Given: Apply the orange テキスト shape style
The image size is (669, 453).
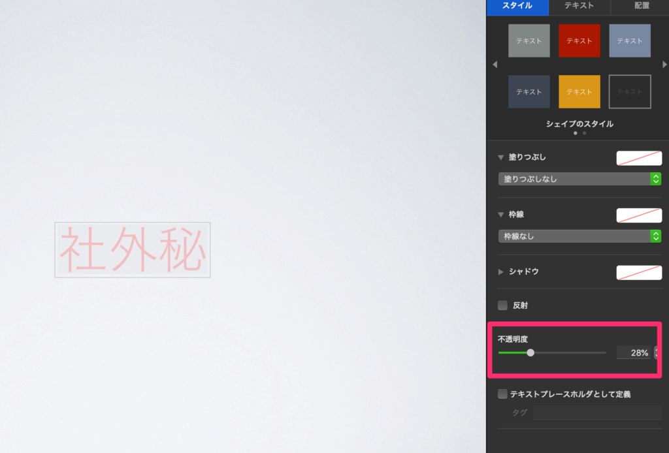Looking at the screenshot, I should pos(579,91).
